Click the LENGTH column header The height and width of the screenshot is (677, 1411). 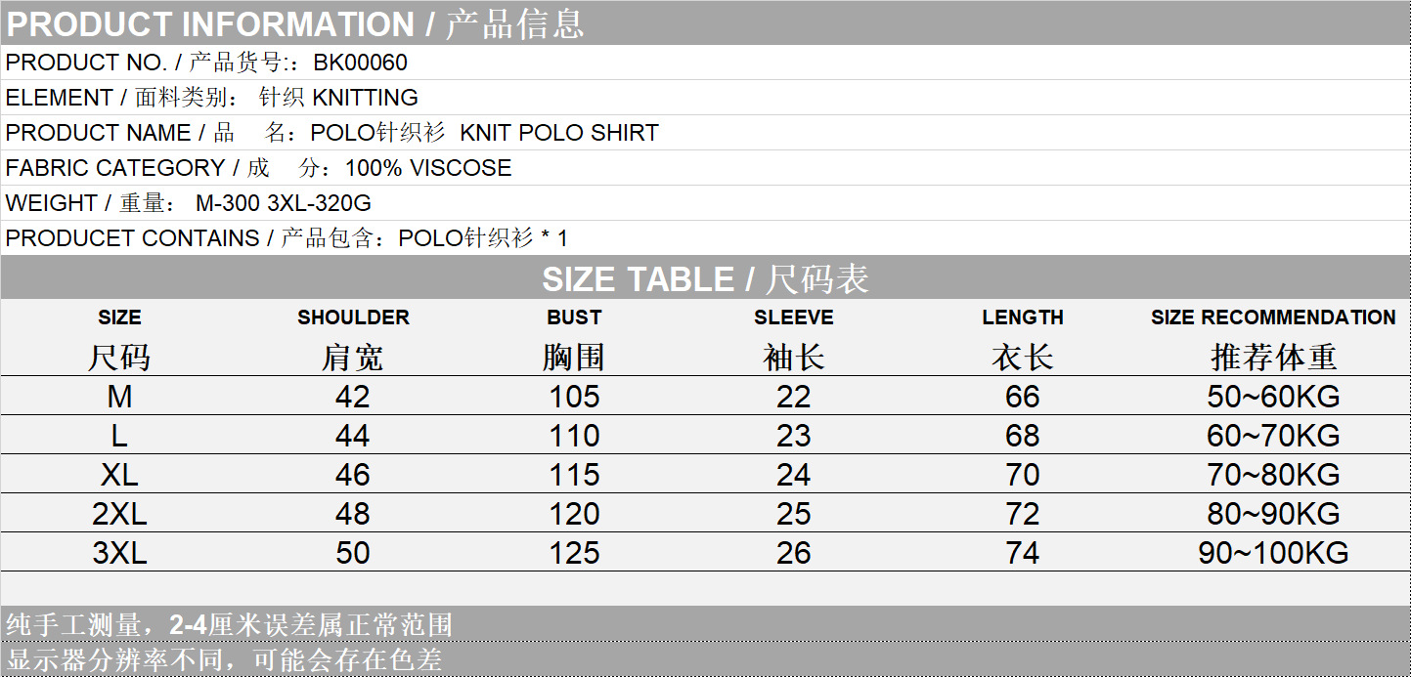click(1023, 317)
